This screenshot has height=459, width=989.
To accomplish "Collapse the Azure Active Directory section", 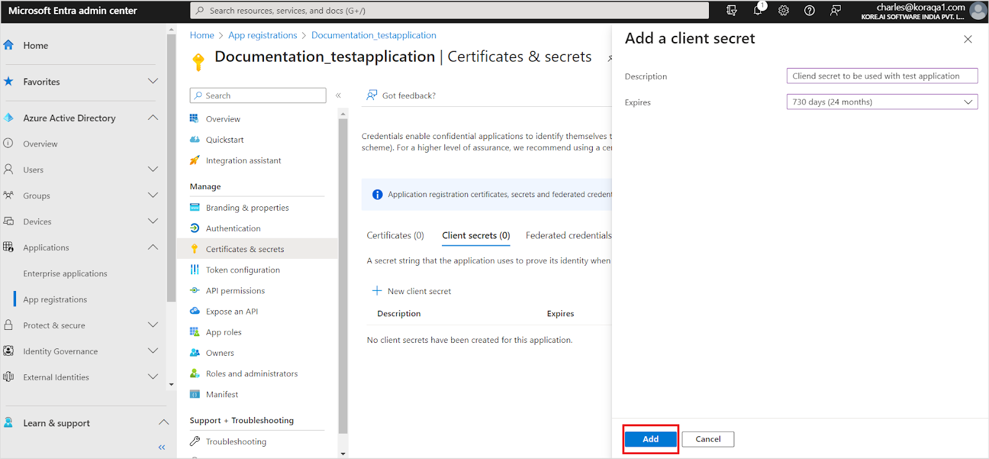I will point(153,118).
